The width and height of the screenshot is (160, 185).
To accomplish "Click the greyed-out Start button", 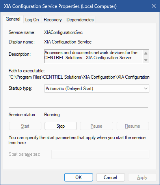I will click(25, 126).
